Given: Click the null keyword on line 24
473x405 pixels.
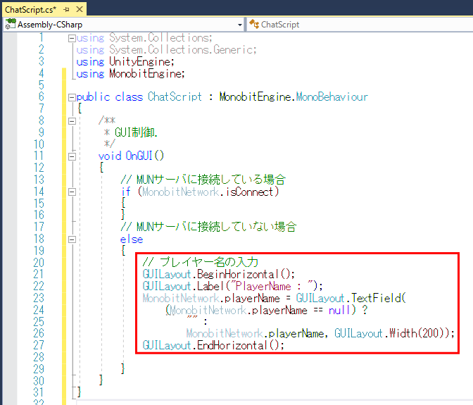Looking at the screenshot, I should tap(339, 310).
